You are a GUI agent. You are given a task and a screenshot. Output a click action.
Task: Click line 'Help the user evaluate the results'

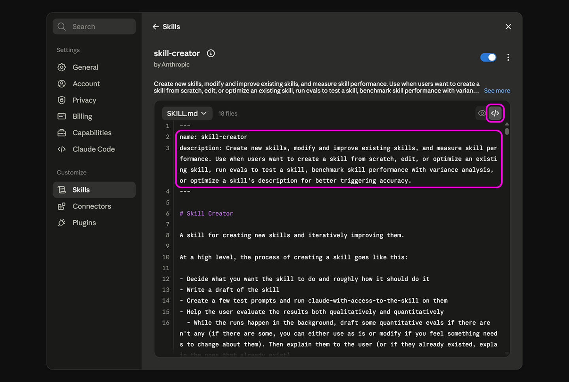(312, 312)
